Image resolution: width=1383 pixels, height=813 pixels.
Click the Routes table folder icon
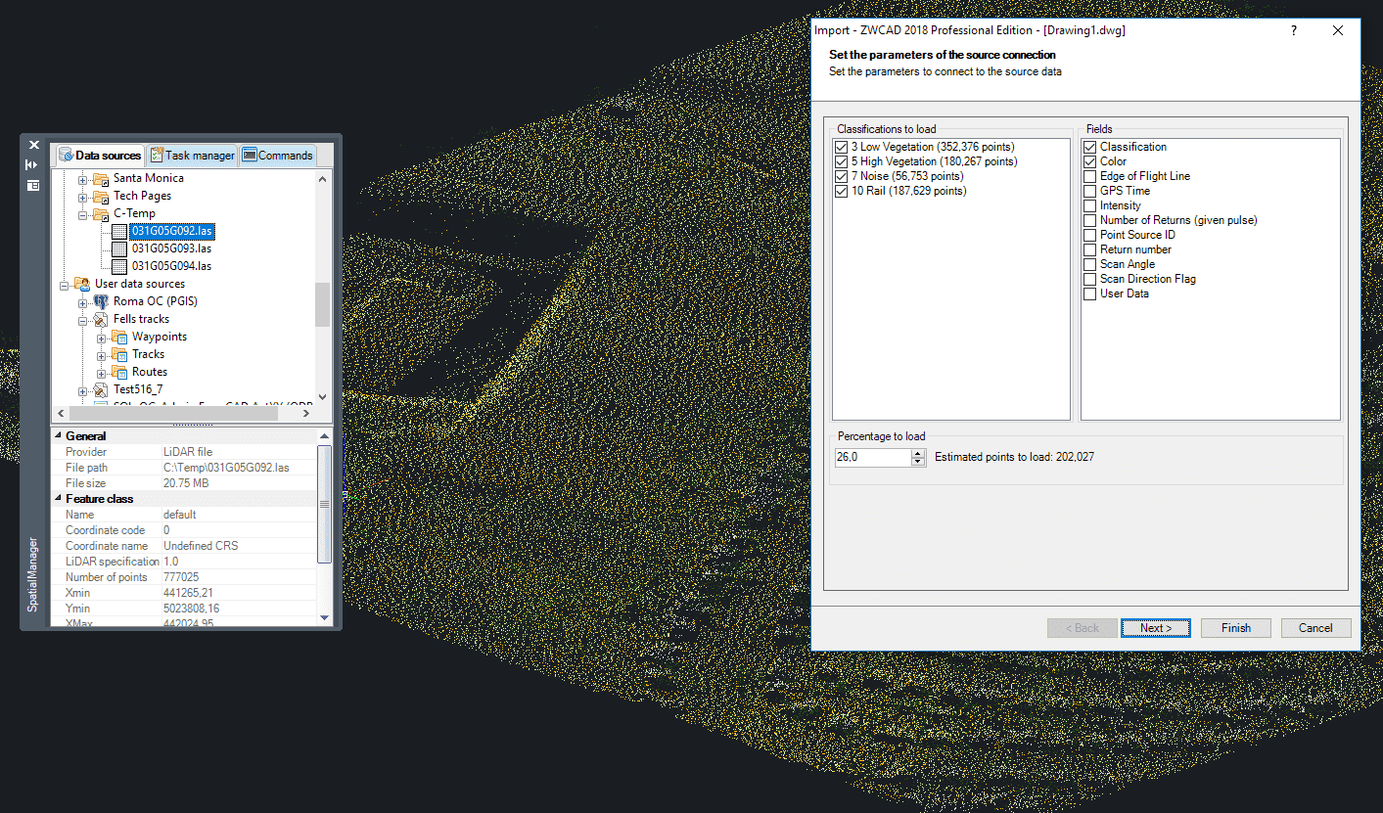[119, 373]
